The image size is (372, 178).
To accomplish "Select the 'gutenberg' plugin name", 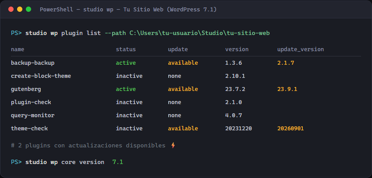I will point(26,89).
